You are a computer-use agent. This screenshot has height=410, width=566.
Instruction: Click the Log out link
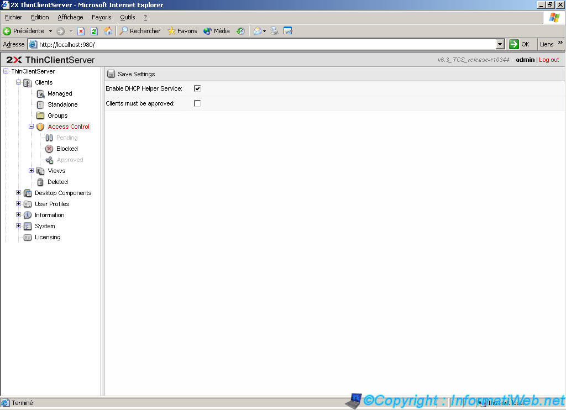549,60
